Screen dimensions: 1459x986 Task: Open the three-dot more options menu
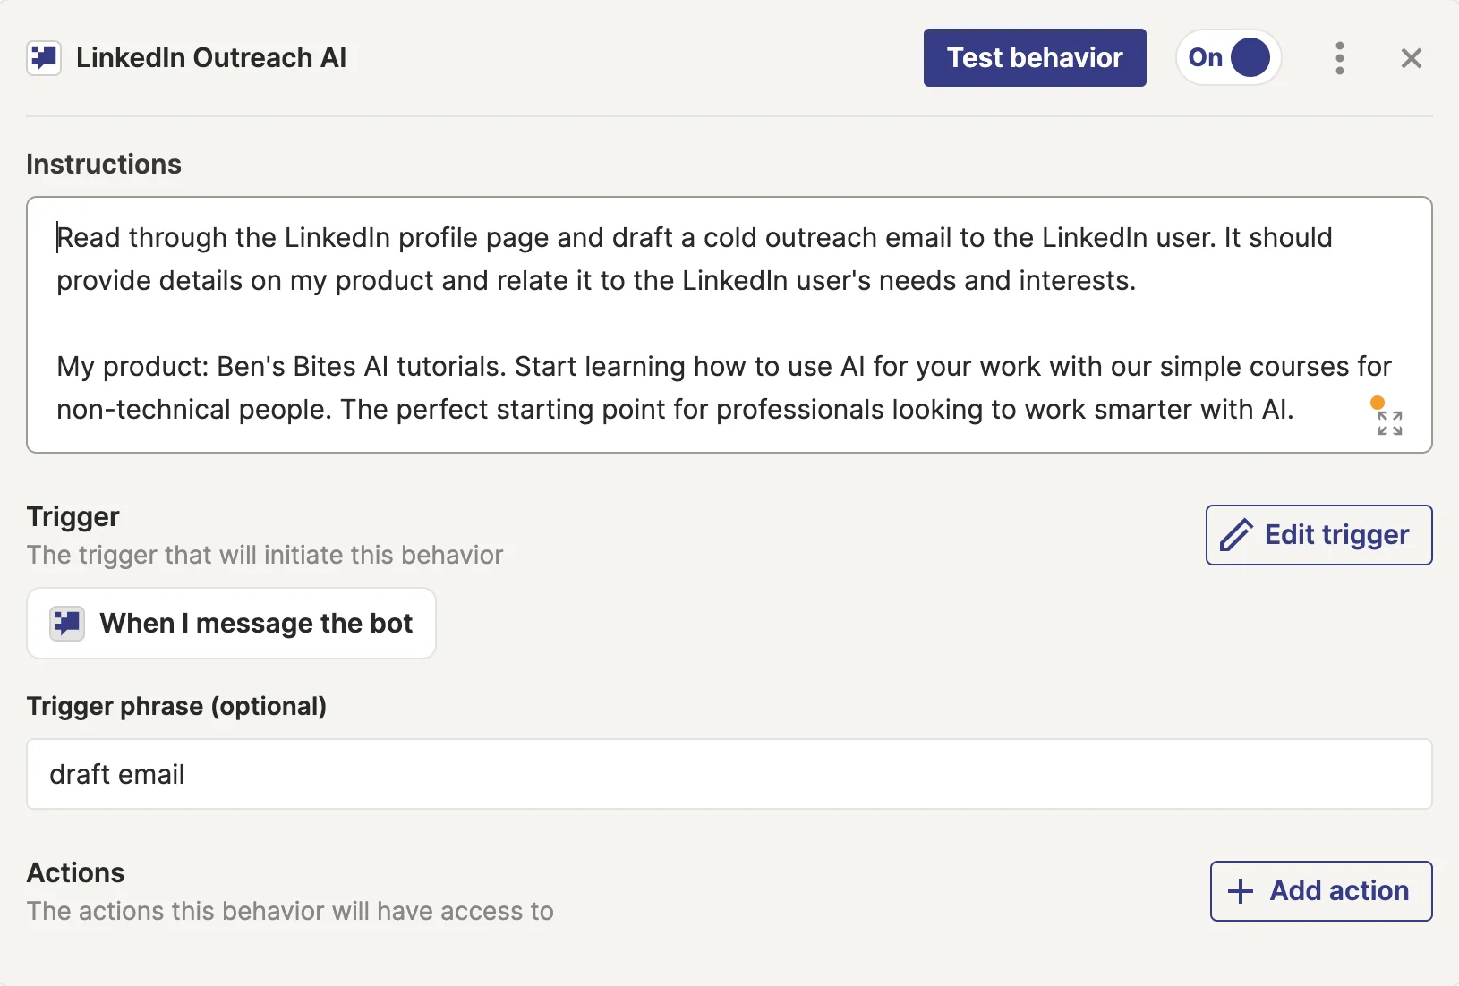pos(1339,58)
